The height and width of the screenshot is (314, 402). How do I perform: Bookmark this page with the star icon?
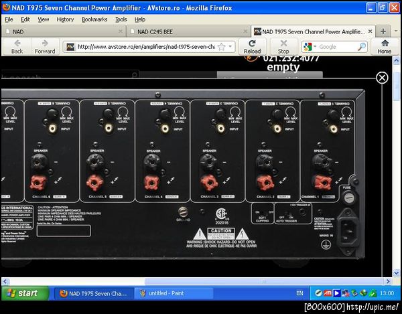tap(221, 47)
